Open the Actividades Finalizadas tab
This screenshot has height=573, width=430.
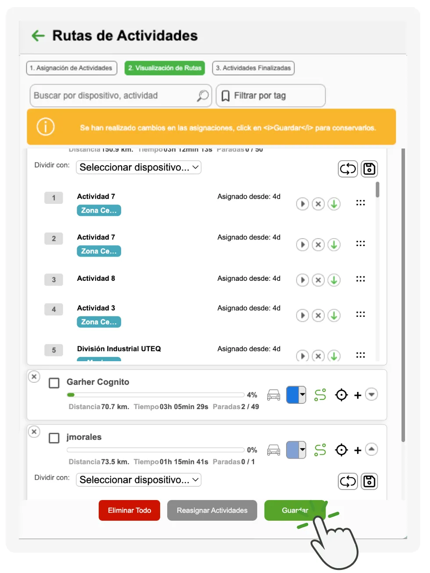pos(253,68)
